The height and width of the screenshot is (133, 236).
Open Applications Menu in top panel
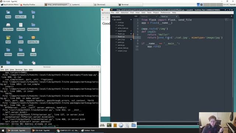10,5
